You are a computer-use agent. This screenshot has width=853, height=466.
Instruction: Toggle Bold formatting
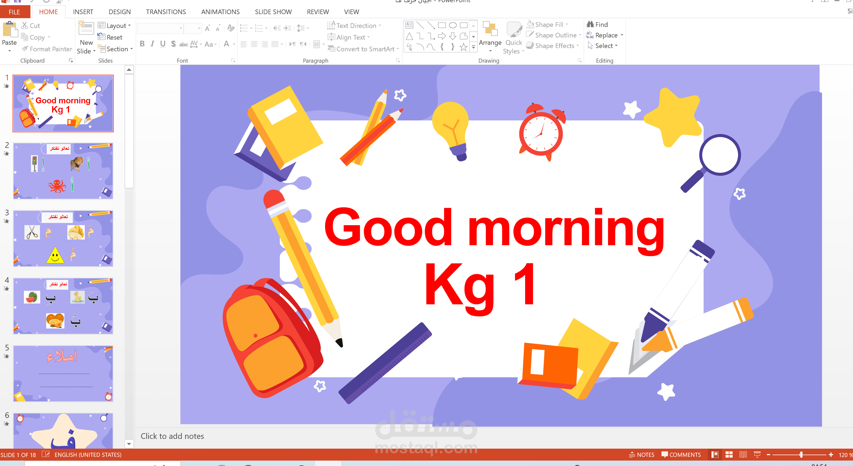142,44
